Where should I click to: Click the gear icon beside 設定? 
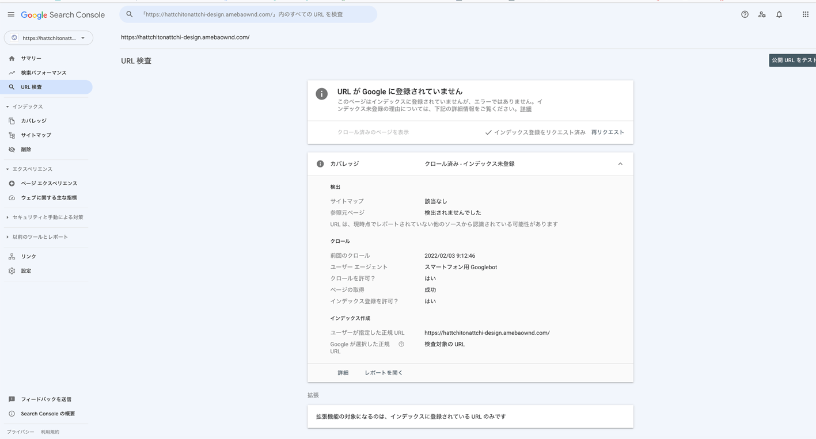[12, 271]
